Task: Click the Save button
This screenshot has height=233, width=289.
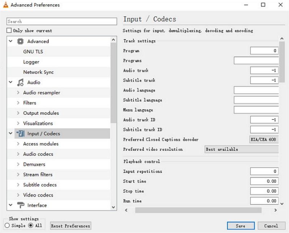Action: [241, 226]
